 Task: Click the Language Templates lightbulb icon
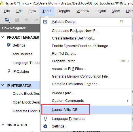pos(45,119)
